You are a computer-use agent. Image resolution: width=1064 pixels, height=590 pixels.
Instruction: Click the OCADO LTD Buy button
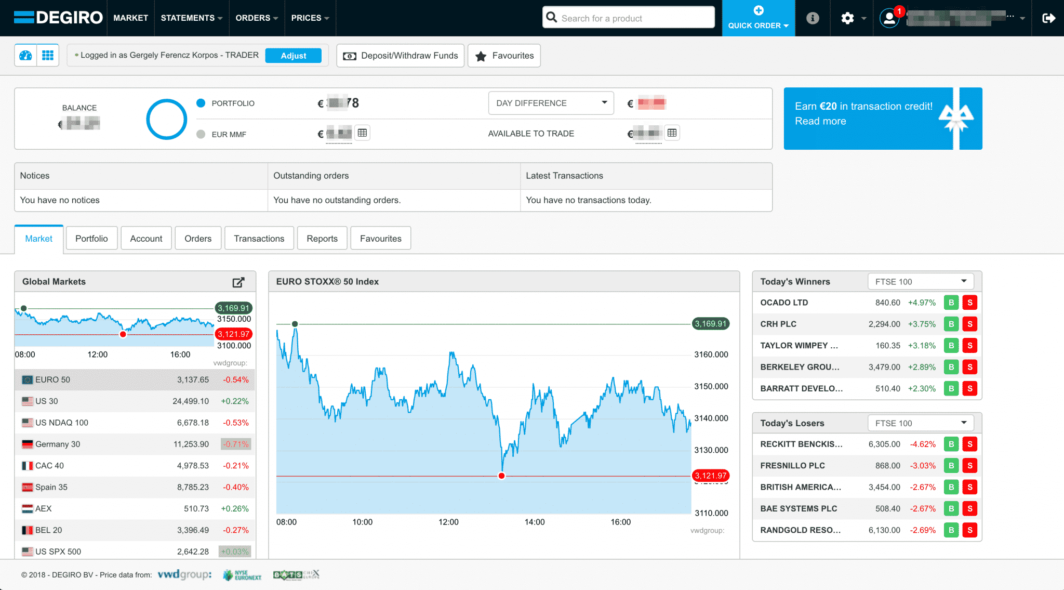[x=950, y=302]
